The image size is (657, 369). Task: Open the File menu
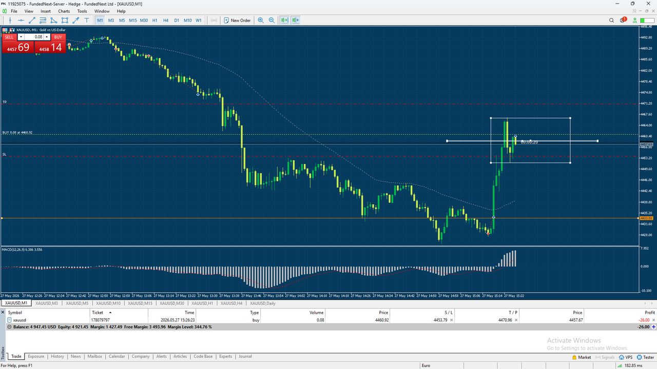pyautogui.click(x=14, y=11)
